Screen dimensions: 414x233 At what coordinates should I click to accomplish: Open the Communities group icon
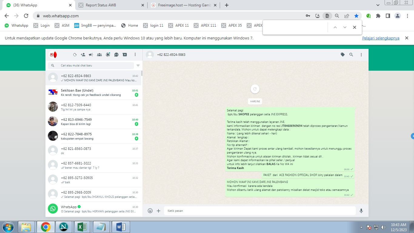click(x=99, y=55)
